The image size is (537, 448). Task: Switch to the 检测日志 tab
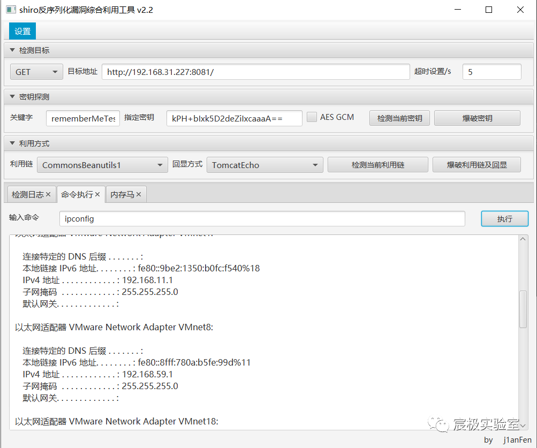tap(27, 195)
